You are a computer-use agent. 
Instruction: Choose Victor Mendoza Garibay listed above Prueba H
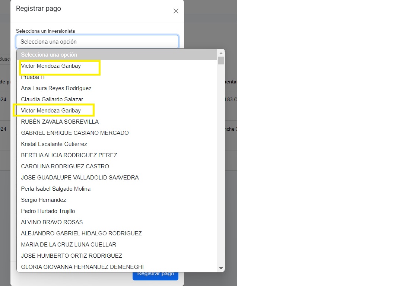click(x=51, y=66)
